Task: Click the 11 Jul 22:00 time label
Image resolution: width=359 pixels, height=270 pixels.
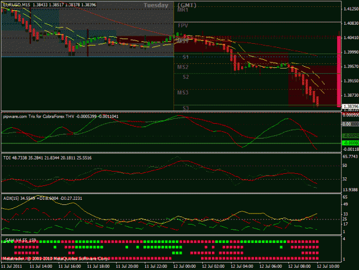Action: [x=156, y=267]
